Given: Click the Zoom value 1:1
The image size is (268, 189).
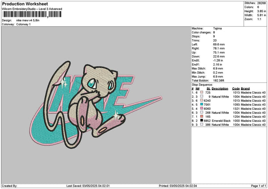Looking at the screenshot, I should pyautogui.click(x=259, y=19).
